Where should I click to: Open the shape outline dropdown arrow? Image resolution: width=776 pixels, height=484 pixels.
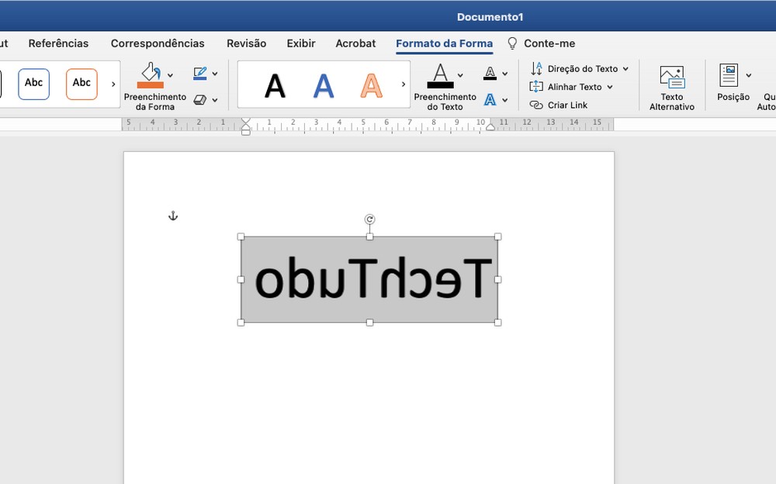tap(215, 74)
